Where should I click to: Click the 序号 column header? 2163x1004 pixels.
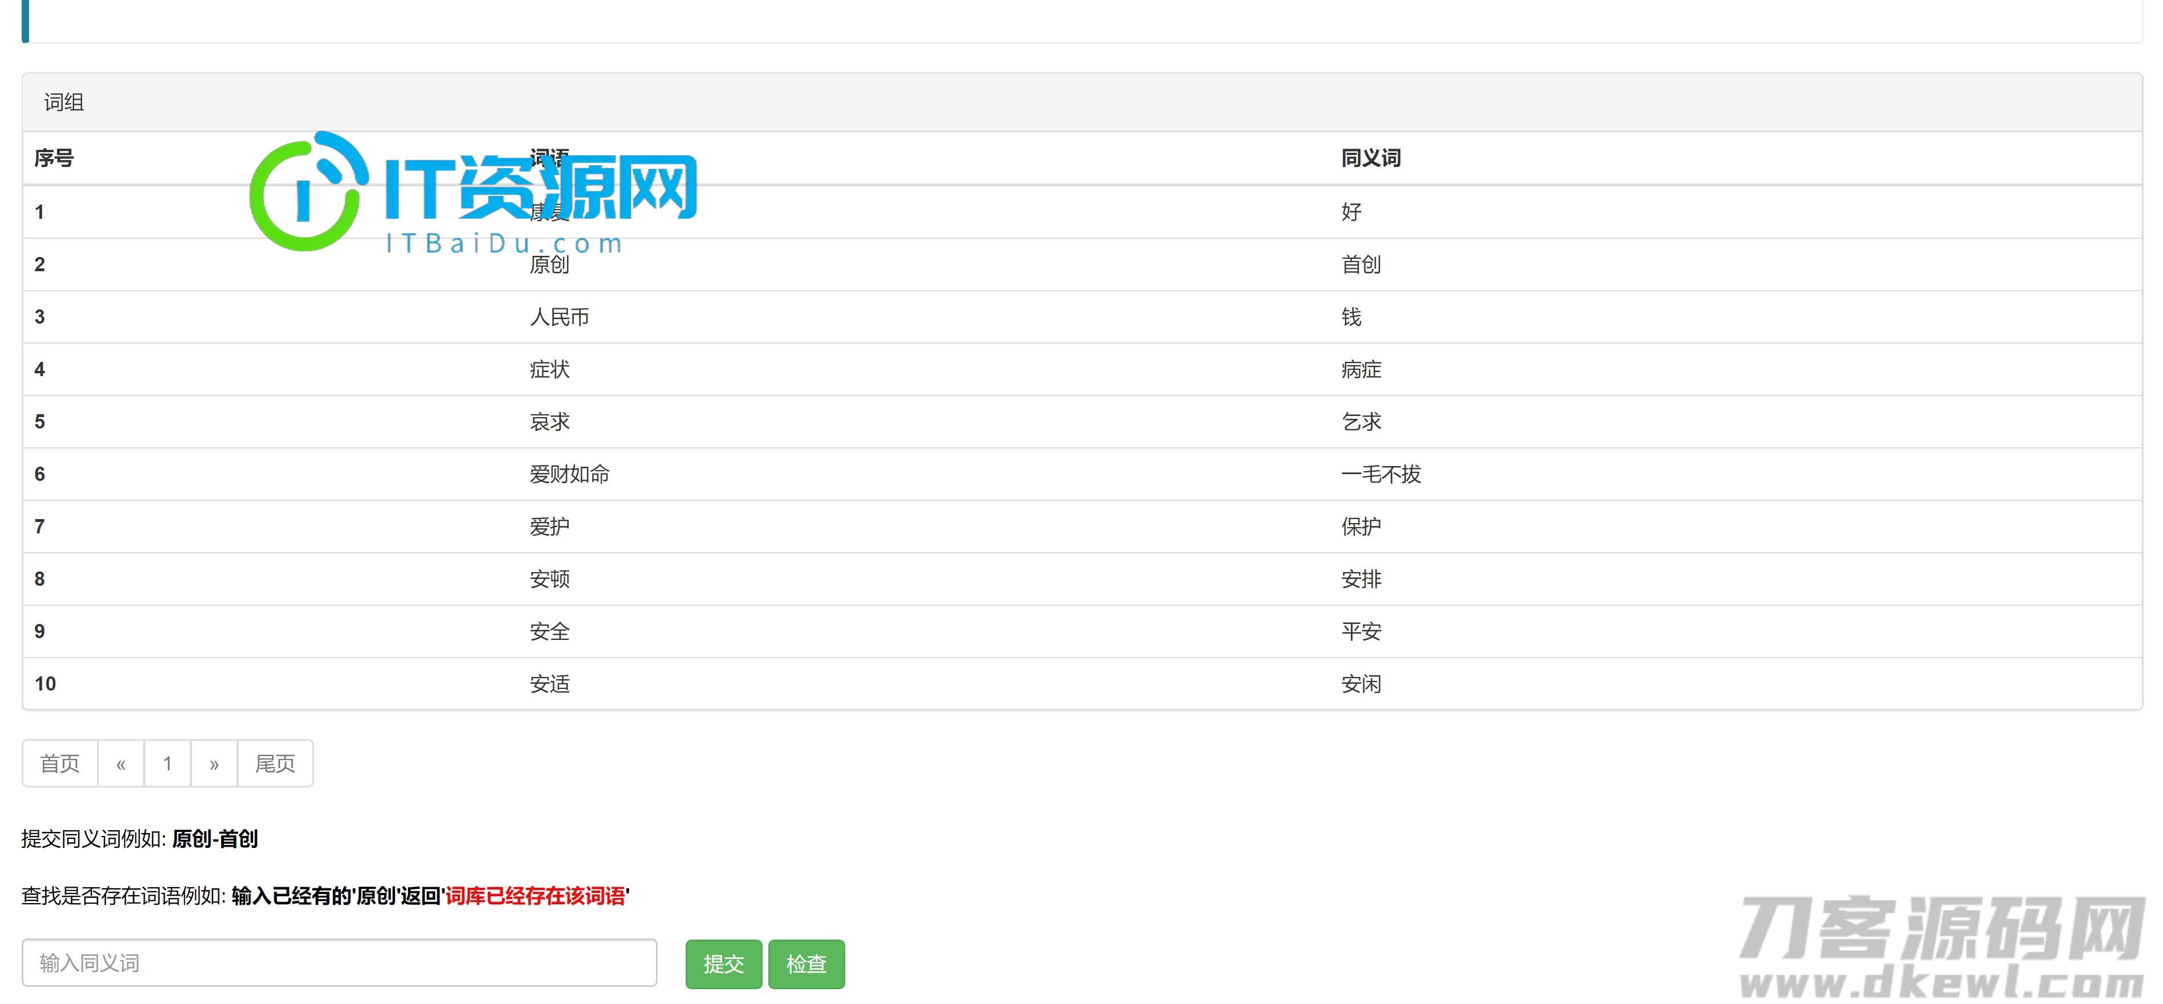coord(54,158)
